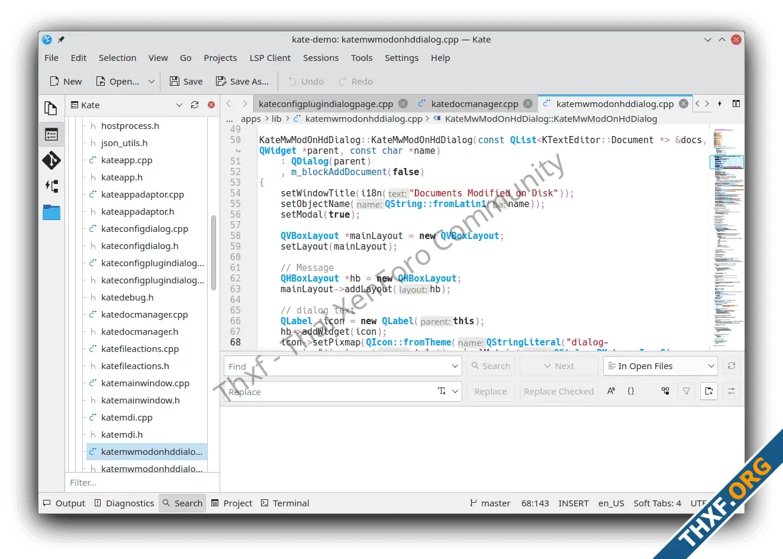Toggle search options sliders button
783x559 pixels.
732,391
